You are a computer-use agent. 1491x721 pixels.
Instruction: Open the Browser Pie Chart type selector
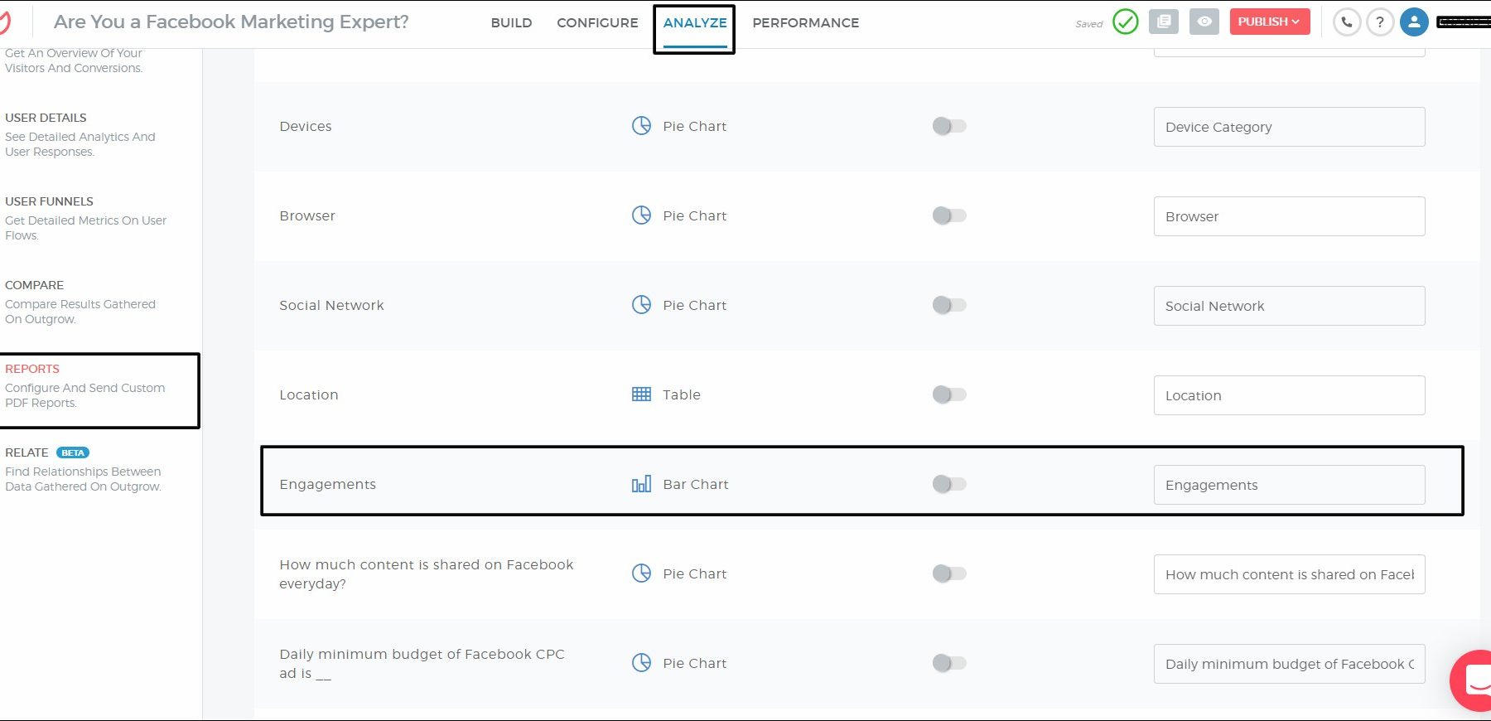679,215
